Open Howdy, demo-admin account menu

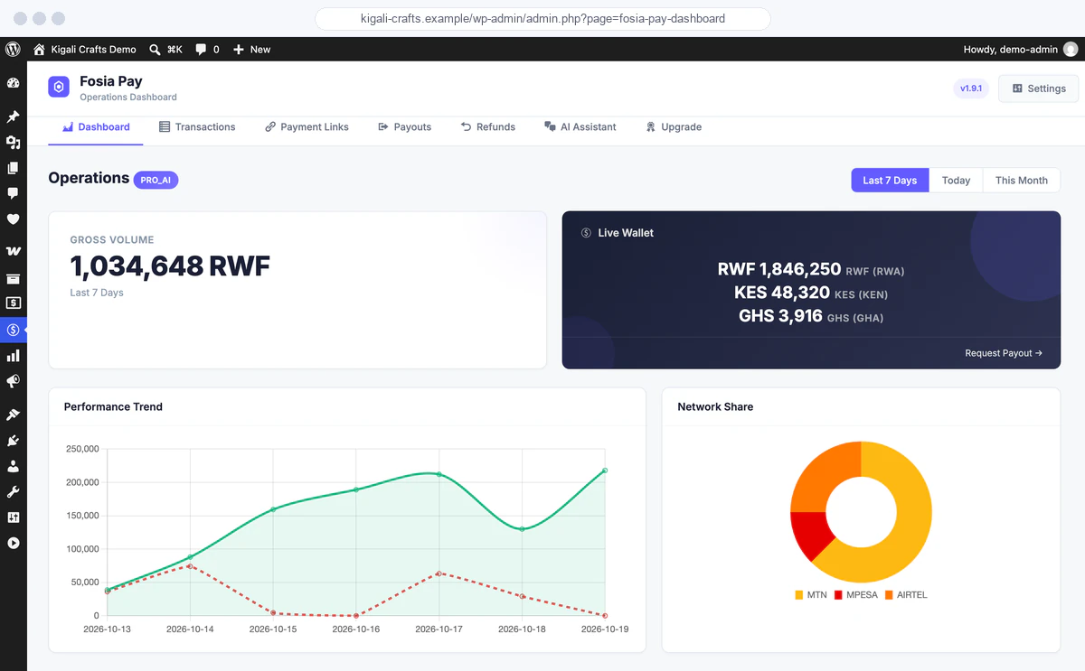[1021, 49]
